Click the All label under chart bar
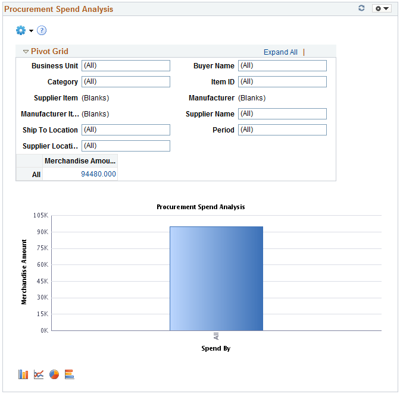Viewport: 403px width, 394px height. tap(216, 336)
